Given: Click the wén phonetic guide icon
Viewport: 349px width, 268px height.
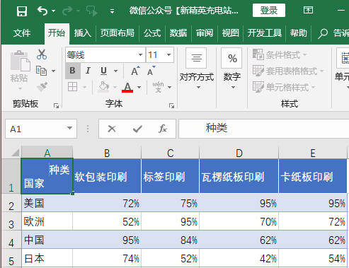Looking at the screenshot, I should click(158, 87).
